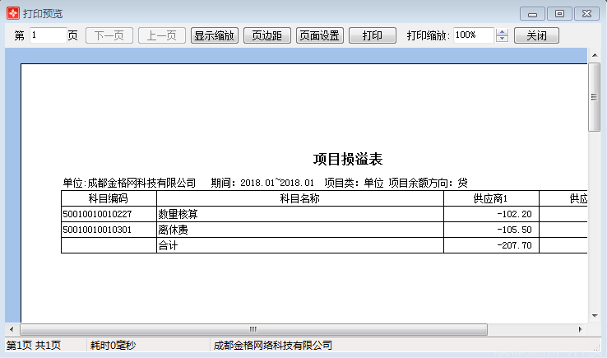
Task: Click the vertical scrollbar thumb
Action: tap(594, 97)
